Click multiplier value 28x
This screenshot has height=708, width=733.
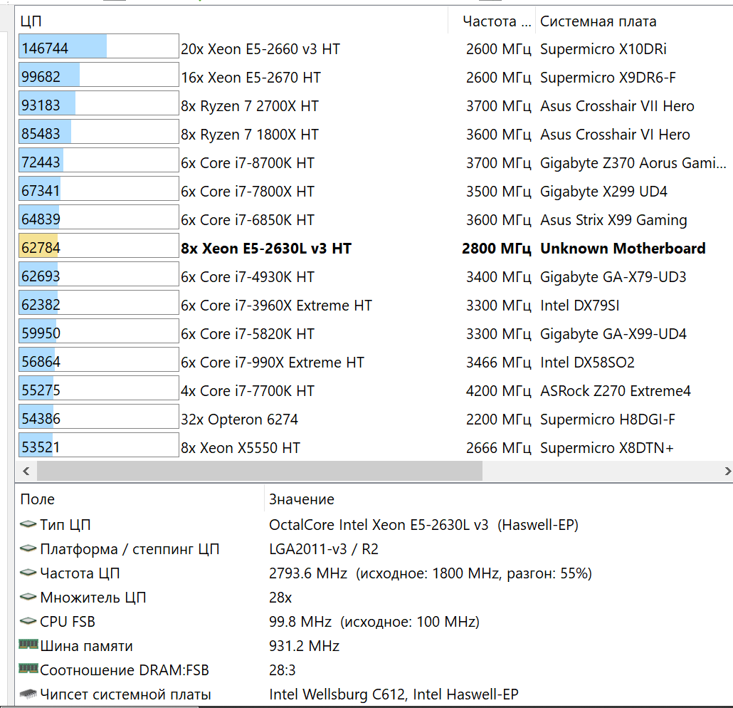coord(280,598)
